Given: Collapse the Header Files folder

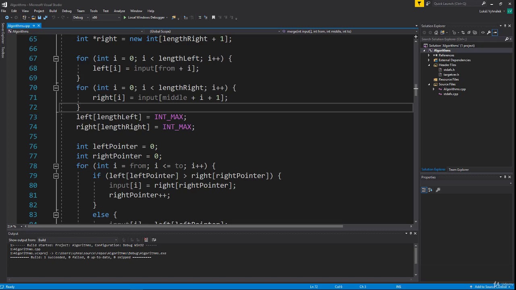Looking at the screenshot, I should [429, 65].
